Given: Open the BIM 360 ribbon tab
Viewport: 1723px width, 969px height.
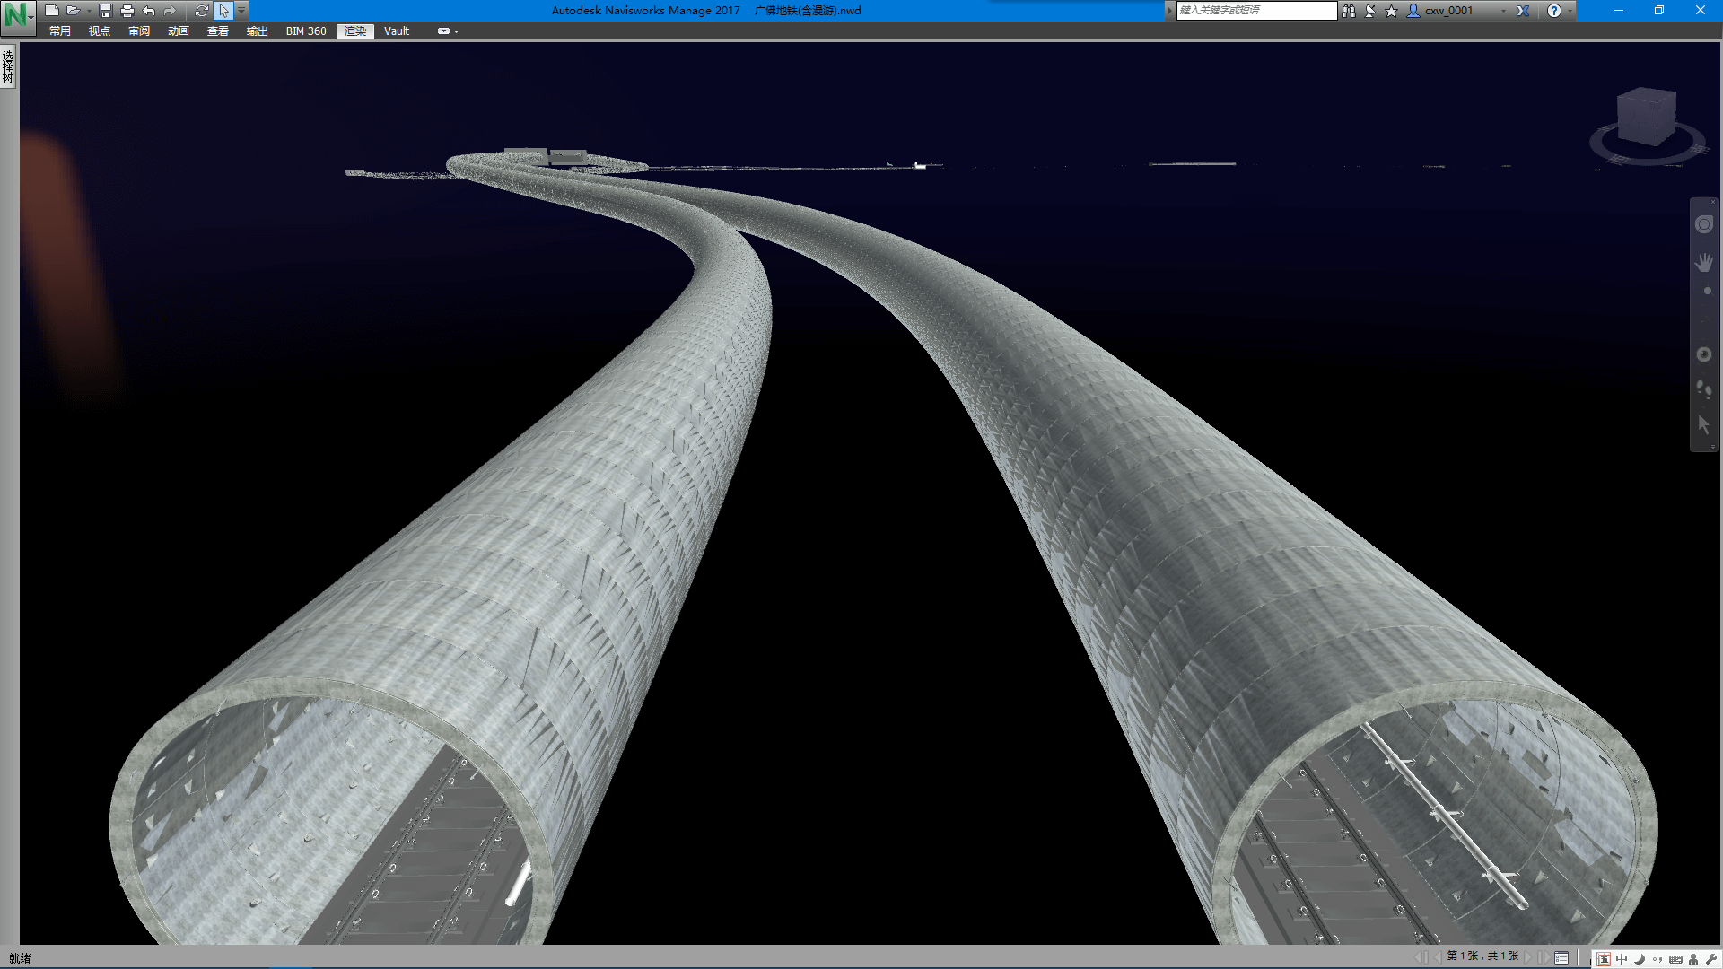Looking at the screenshot, I should 306,31.
